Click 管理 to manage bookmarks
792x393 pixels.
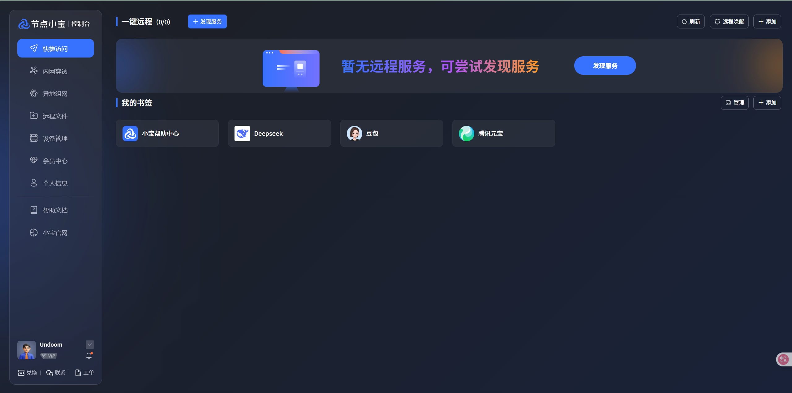pos(734,103)
